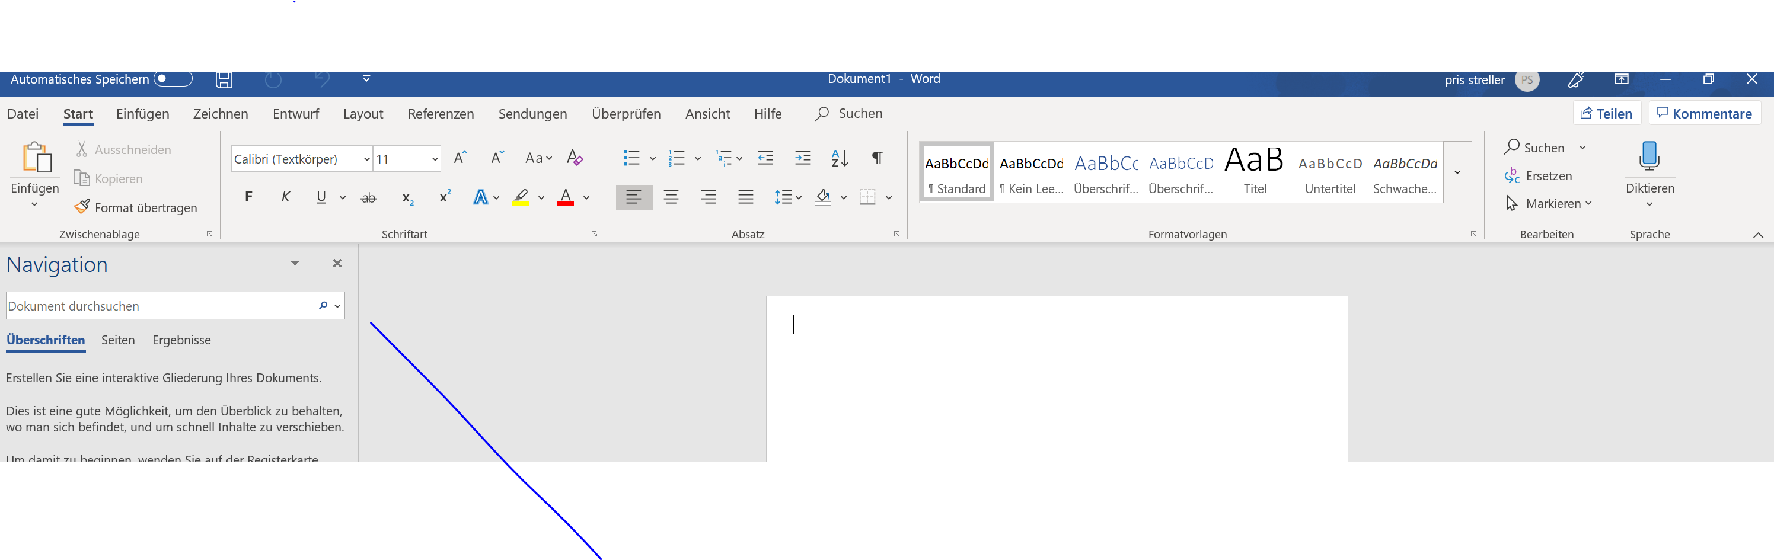This screenshot has height=560, width=1774.
Task: Select the Titel style
Action: point(1255,172)
